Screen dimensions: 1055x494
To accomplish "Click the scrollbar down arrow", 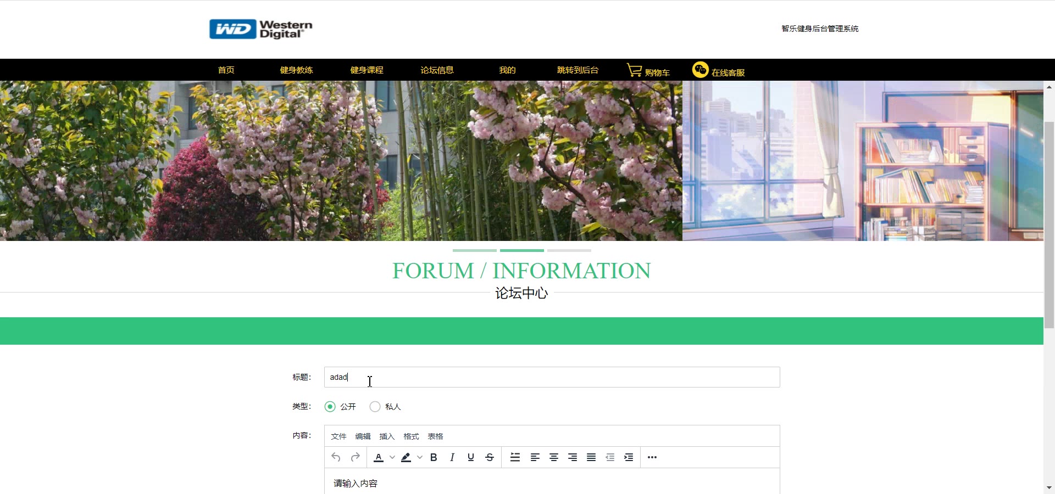I will (x=1049, y=487).
